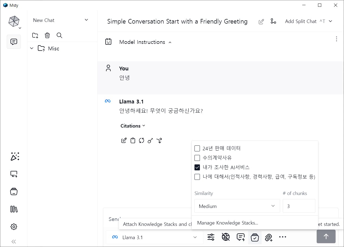This screenshot has width=344, height=247.
Task: Regenerate the Llama 3.1 response
Action: (x=141, y=140)
